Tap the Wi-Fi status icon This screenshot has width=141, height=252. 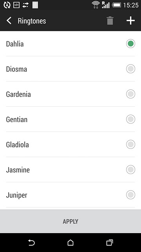96,5
